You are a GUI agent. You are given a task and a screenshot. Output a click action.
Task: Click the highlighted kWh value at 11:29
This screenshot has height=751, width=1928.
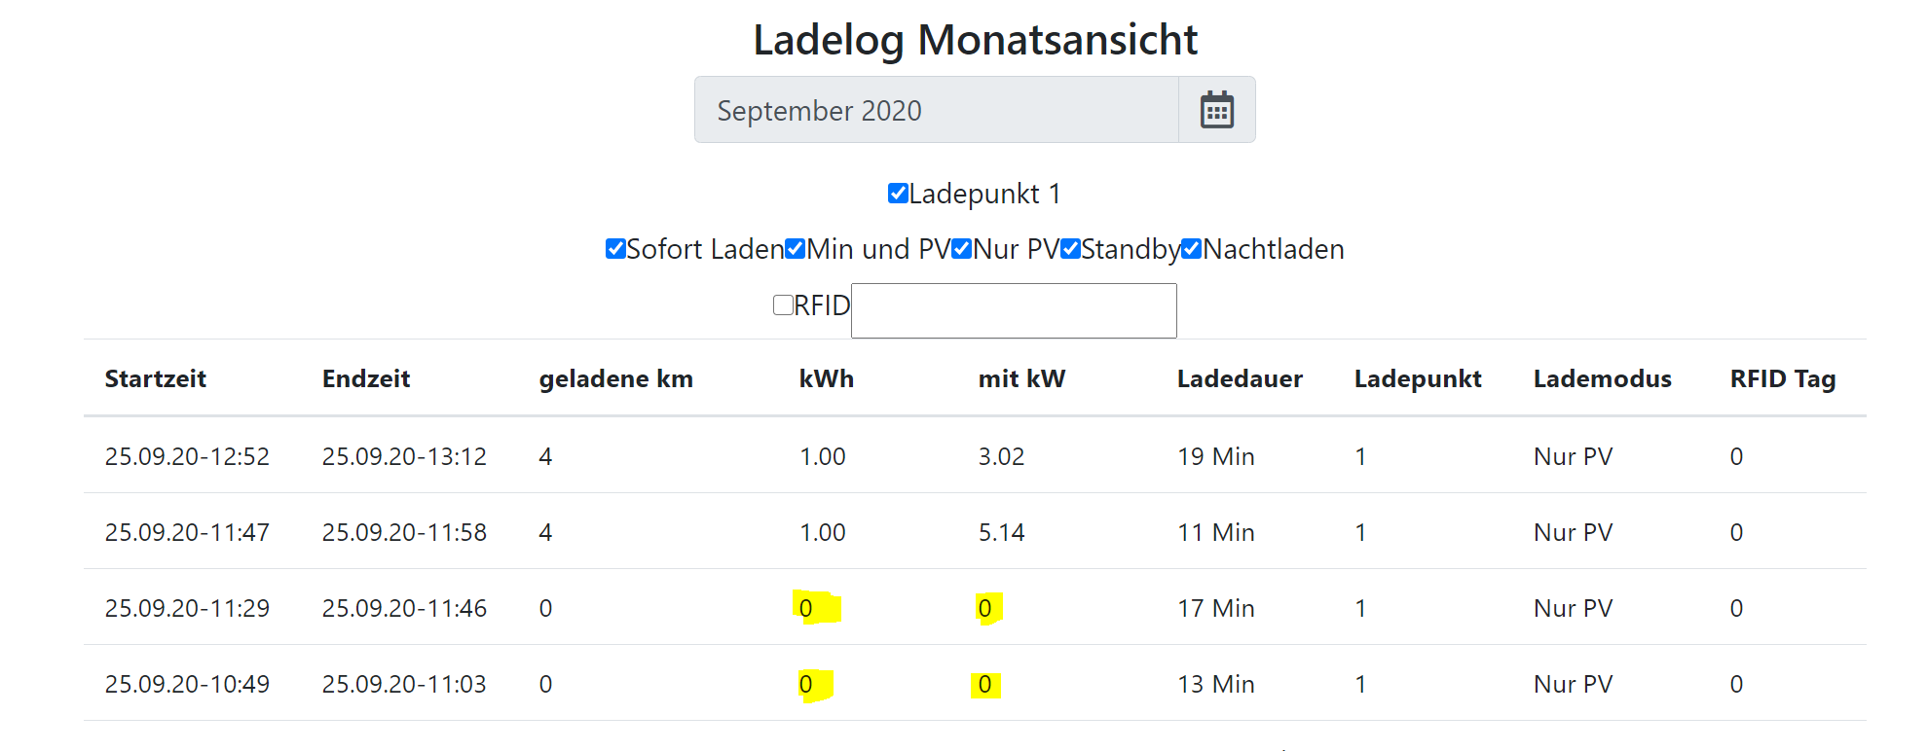click(806, 608)
